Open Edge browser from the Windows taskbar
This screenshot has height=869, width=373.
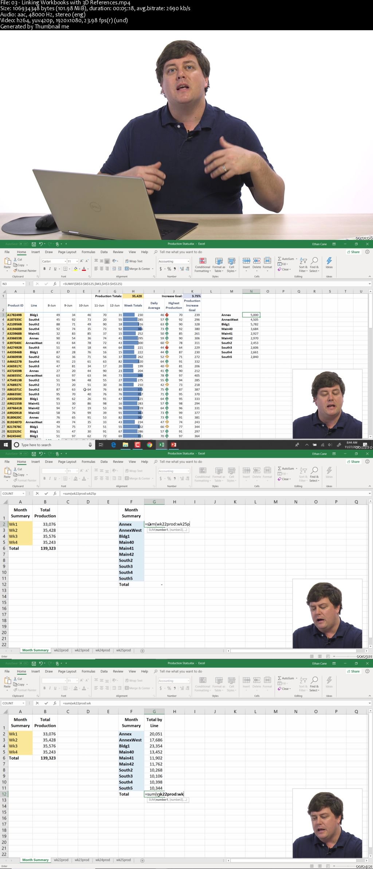pyautogui.click(x=113, y=445)
